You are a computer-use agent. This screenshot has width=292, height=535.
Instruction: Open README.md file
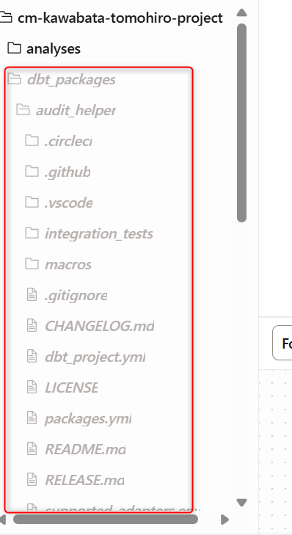[x=85, y=449]
